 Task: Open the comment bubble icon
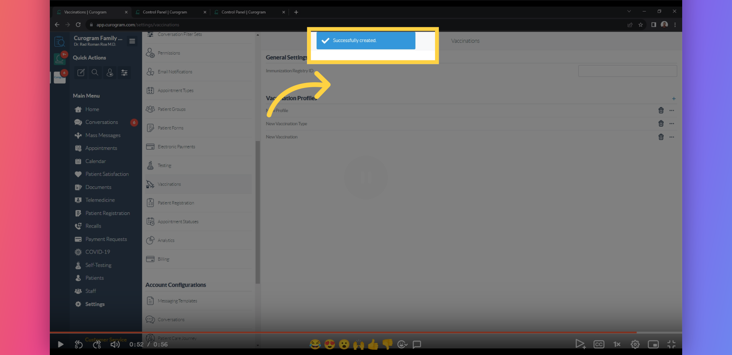pyautogui.click(x=417, y=344)
